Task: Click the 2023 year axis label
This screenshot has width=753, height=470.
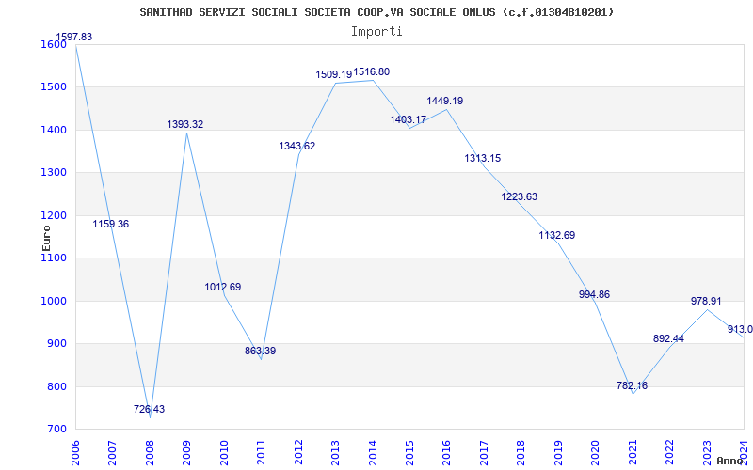Action: 707,452
